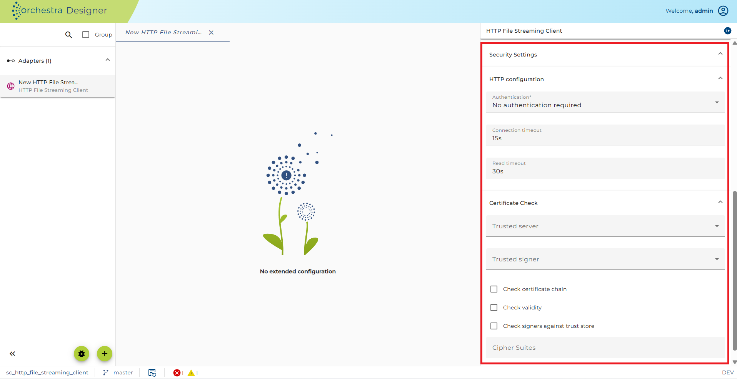
Task: Click the green bug debug button
Action: click(82, 354)
